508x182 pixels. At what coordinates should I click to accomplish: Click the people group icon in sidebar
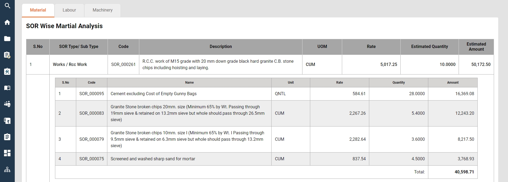pyautogui.click(x=7, y=104)
